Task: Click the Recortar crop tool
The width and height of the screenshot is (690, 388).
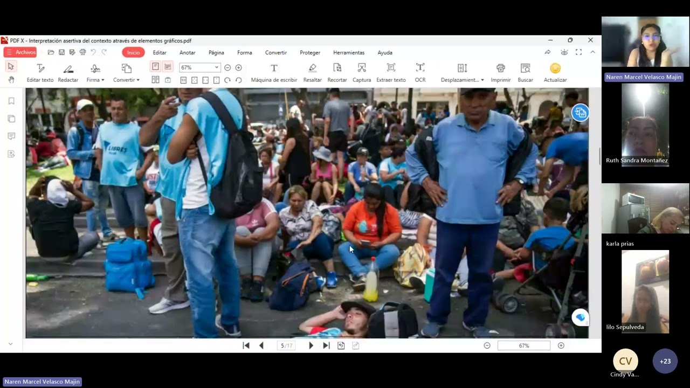Action: [x=337, y=73]
